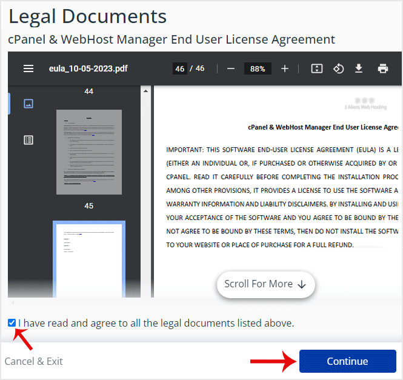403x380 pixels.
Task: Click the Continue button
Action: 347,361
